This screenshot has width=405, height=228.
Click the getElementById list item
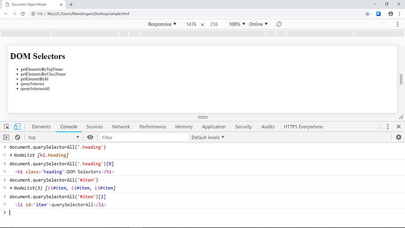click(x=34, y=79)
